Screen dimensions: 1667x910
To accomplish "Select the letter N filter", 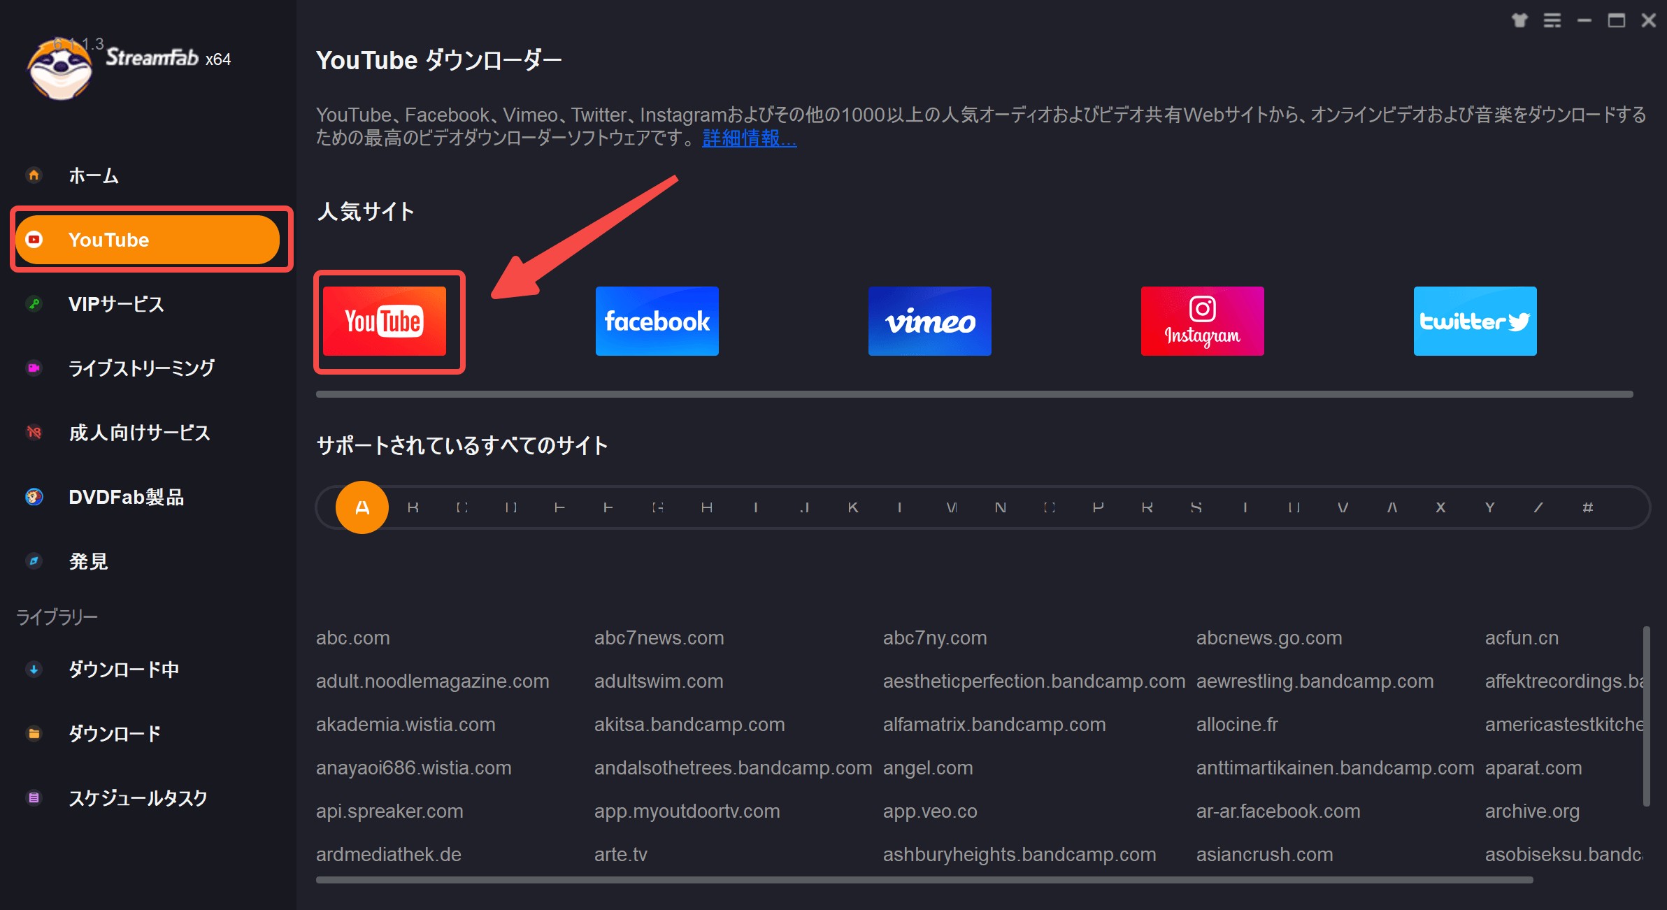I will pos(1001,507).
